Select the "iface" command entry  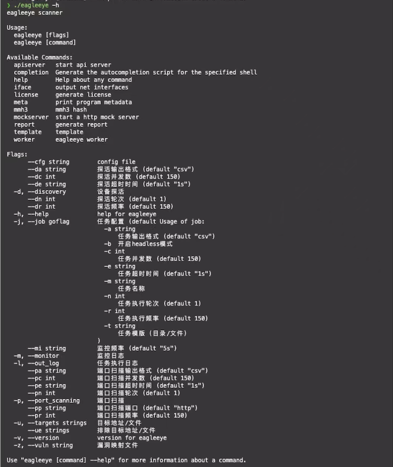(22, 87)
